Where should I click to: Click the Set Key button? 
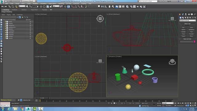click(159, 105)
